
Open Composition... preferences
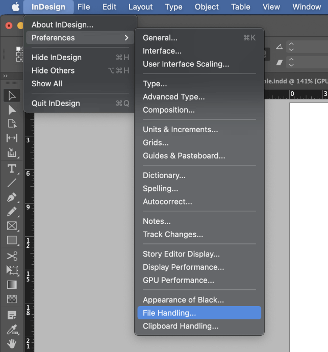click(199, 110)
